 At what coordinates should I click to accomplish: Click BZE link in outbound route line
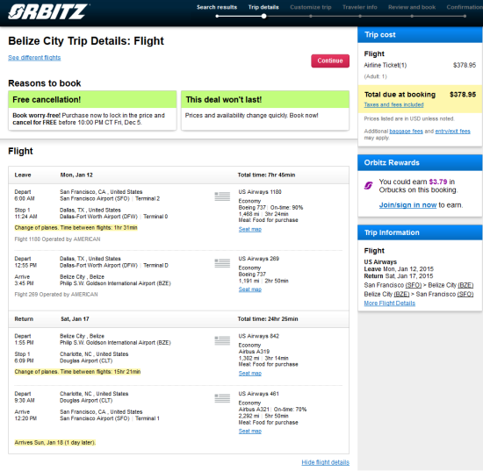[x=465, y=285]
